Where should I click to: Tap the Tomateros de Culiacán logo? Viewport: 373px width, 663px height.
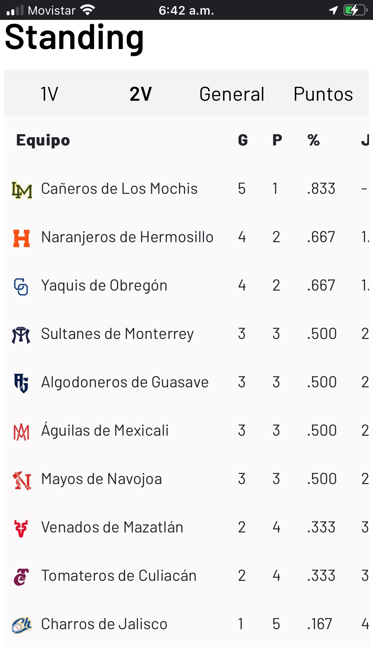coord(21,577)
